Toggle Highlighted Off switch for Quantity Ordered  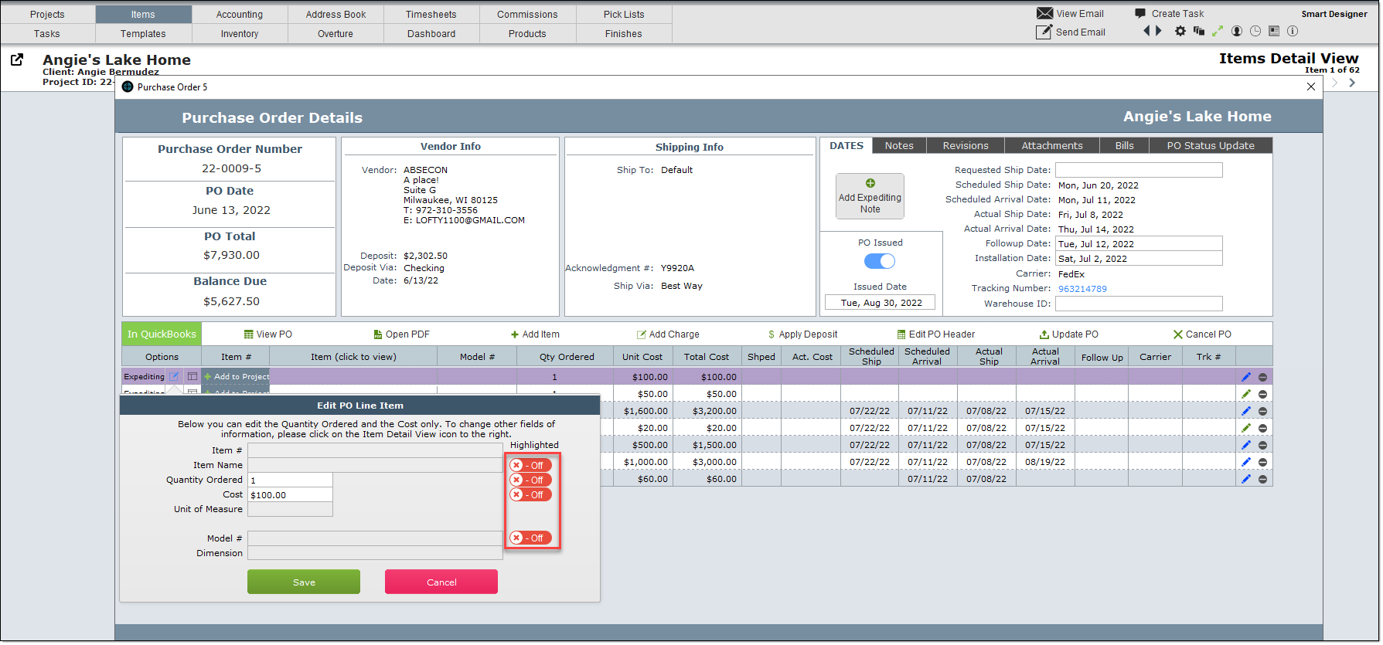tap(531, 480)
